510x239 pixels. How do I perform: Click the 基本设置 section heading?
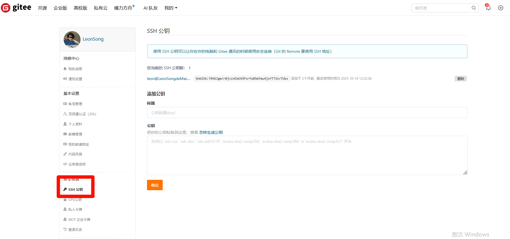click(71, 93)
